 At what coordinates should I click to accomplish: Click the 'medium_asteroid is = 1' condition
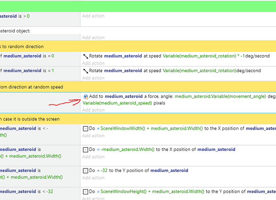[x=28, y=71]
